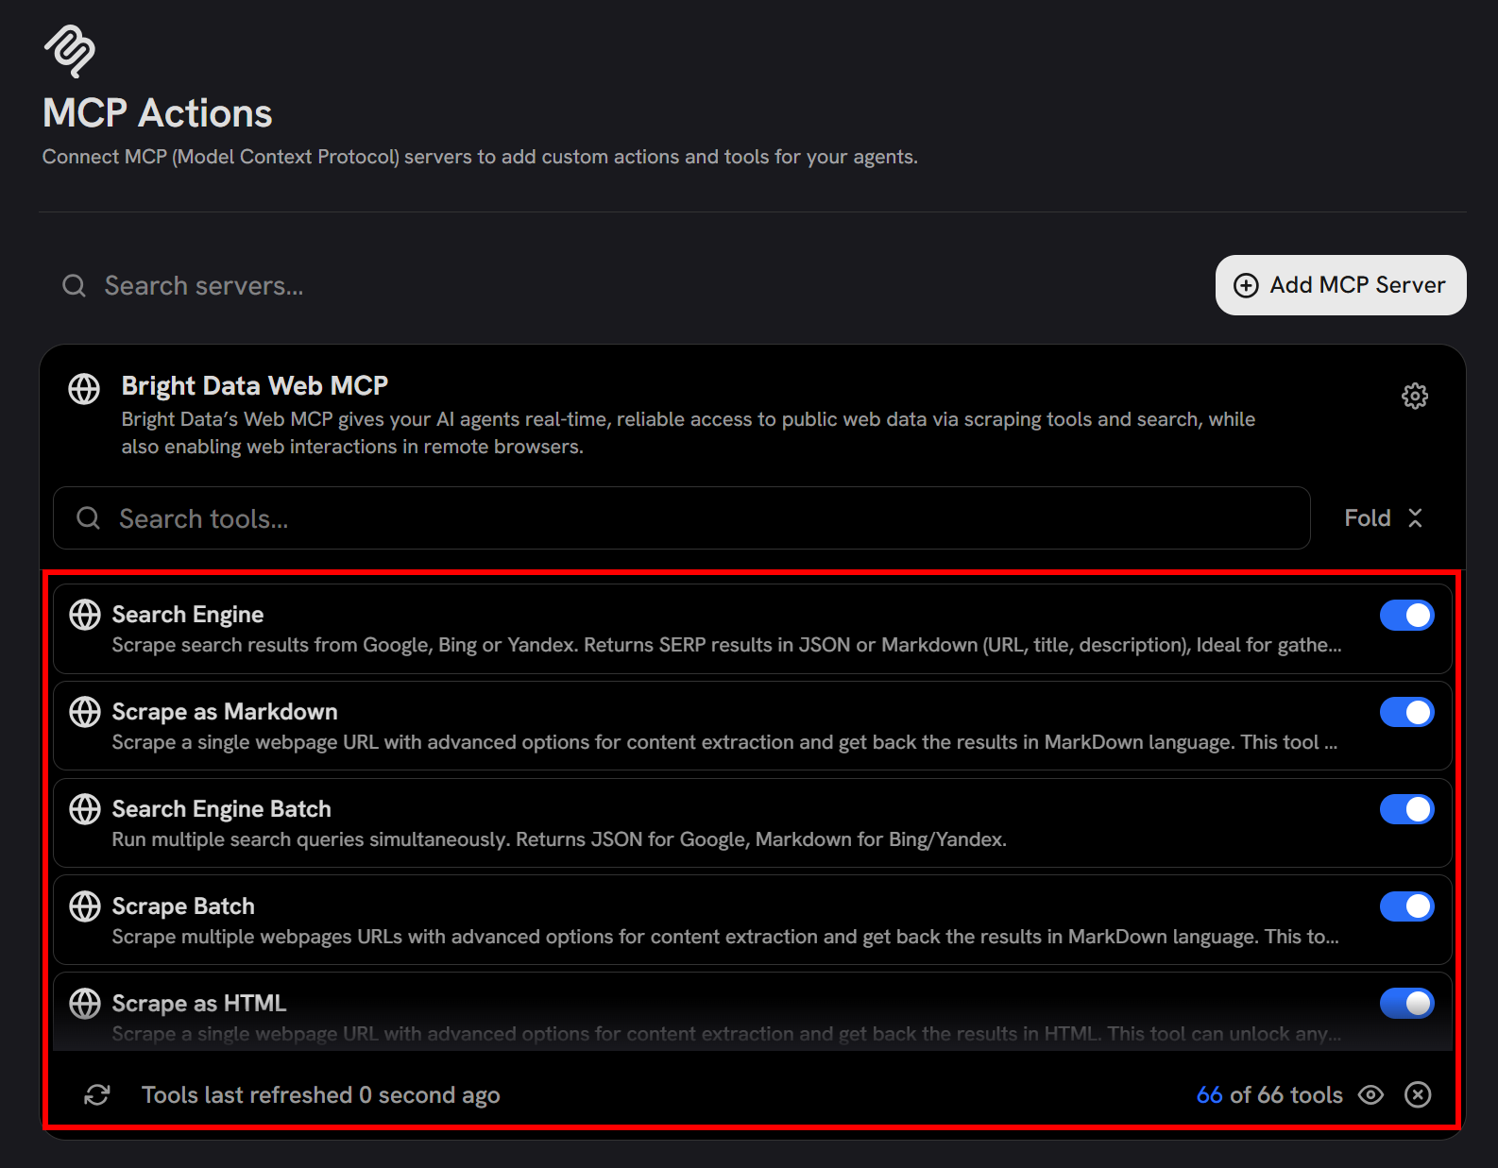
Task: Open Bright Data Web MCP settings gear
Action: tap(1414, 396)
